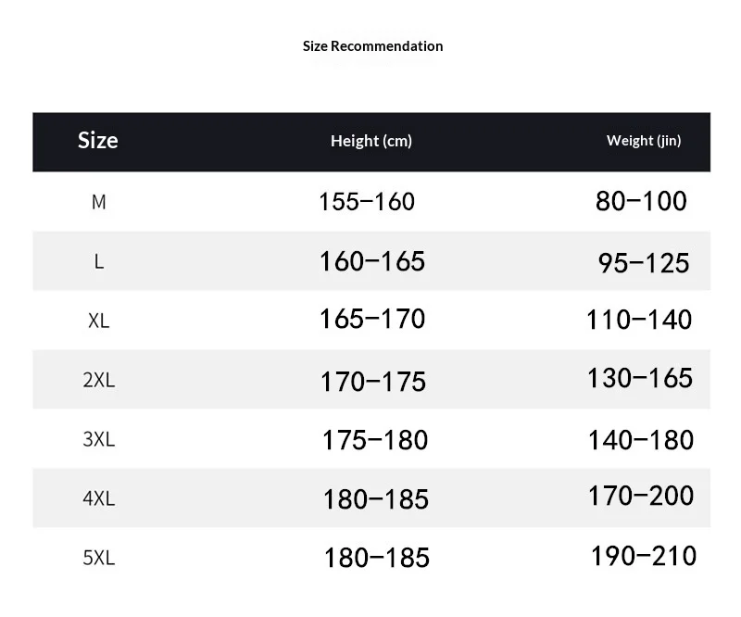Choose the XL size row label

98,321
